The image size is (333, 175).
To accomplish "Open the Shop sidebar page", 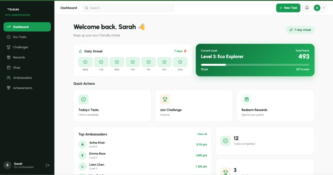I will [27, 67].
